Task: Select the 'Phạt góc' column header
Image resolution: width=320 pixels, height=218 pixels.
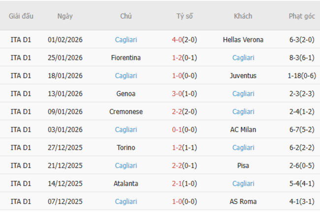Action: click(302, 16)
